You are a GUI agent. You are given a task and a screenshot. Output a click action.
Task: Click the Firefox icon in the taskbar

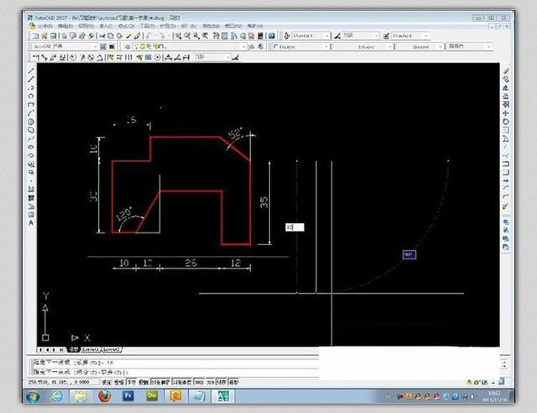(x=103, y=395)
